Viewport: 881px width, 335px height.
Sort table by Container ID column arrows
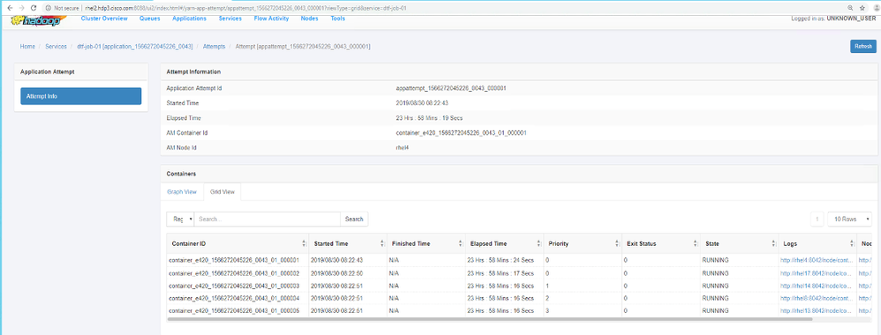304,244
